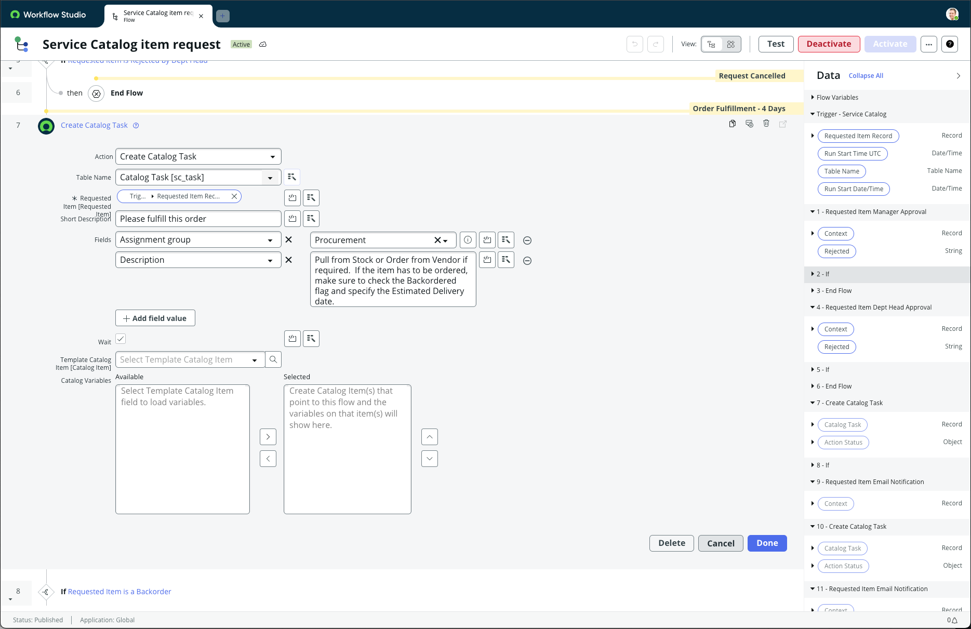Open the help question mark icon
The height and width of the screenshot is (629, 971).
[950, 44]
